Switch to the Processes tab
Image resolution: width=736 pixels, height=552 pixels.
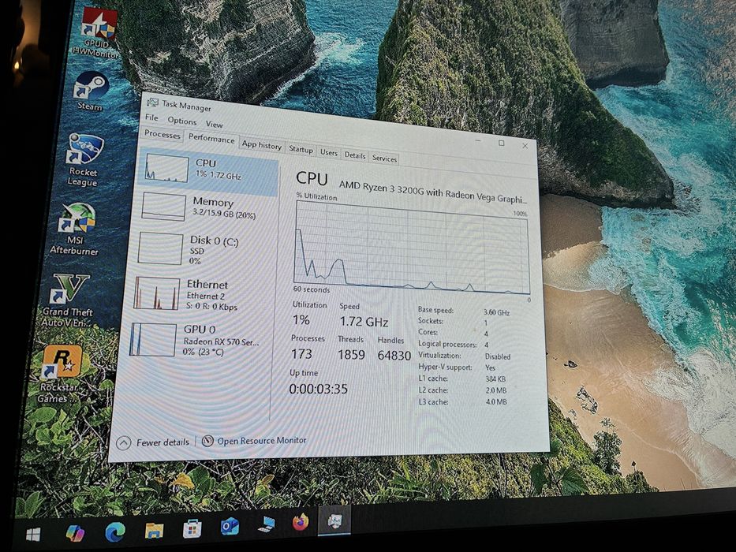162,134
